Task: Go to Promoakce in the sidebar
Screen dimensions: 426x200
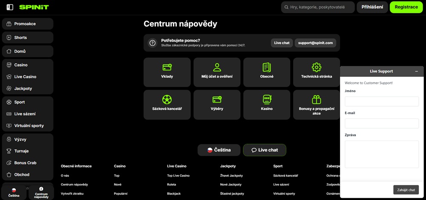Action: coord(28,24)
